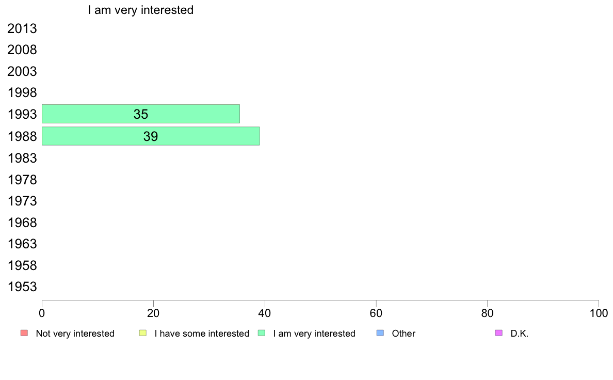Click the chart title I am very interested
Screen dimensions: 613x380
141,10
